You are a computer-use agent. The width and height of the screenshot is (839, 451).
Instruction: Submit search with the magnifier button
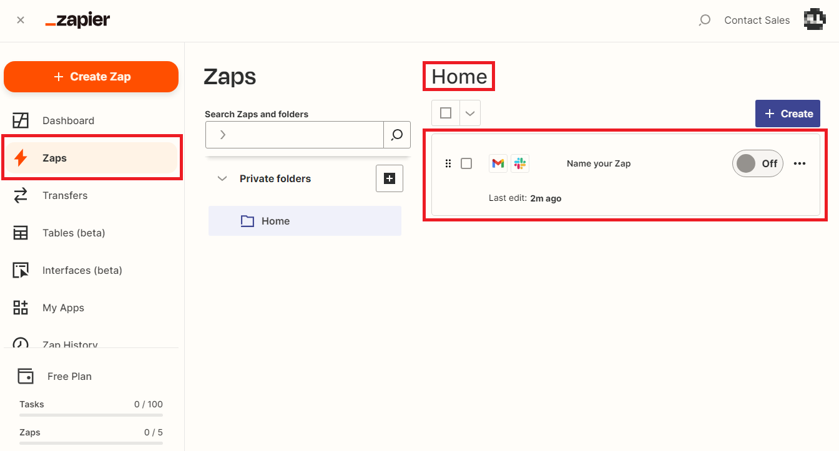pos(397,135)
